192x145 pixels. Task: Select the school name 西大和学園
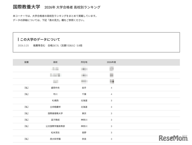coord(55,139)
